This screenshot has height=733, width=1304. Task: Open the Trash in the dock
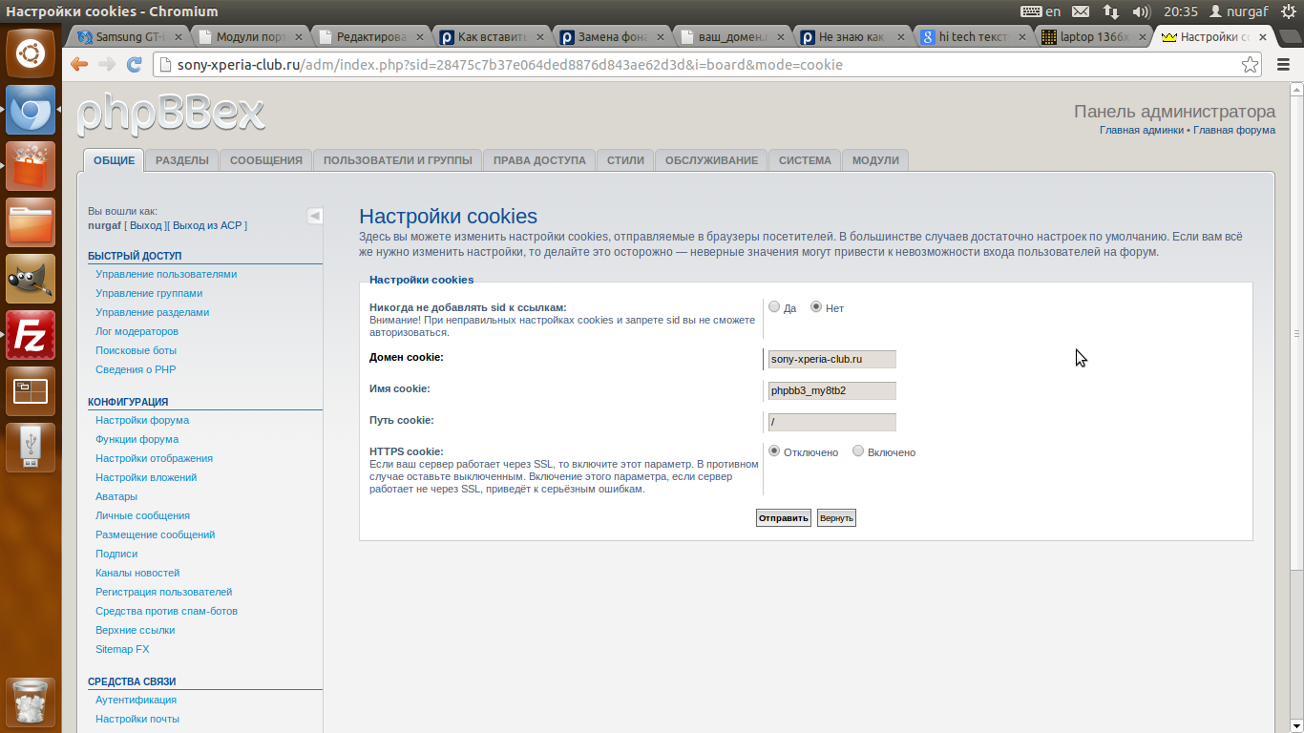(x=31, y=702)
